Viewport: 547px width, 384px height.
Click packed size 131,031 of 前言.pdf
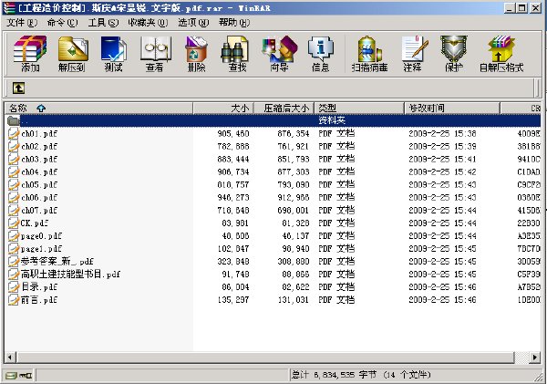point(293,300)
